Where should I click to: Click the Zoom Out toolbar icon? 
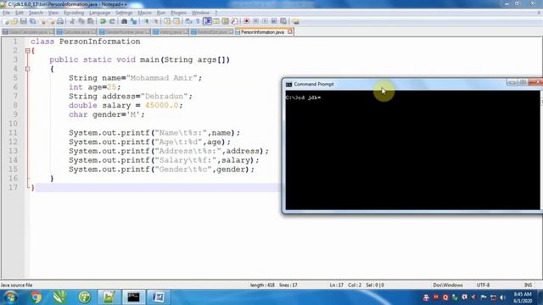155,21
